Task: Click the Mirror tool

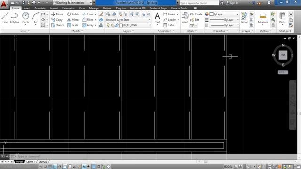Action: click(x=73, y=20)
